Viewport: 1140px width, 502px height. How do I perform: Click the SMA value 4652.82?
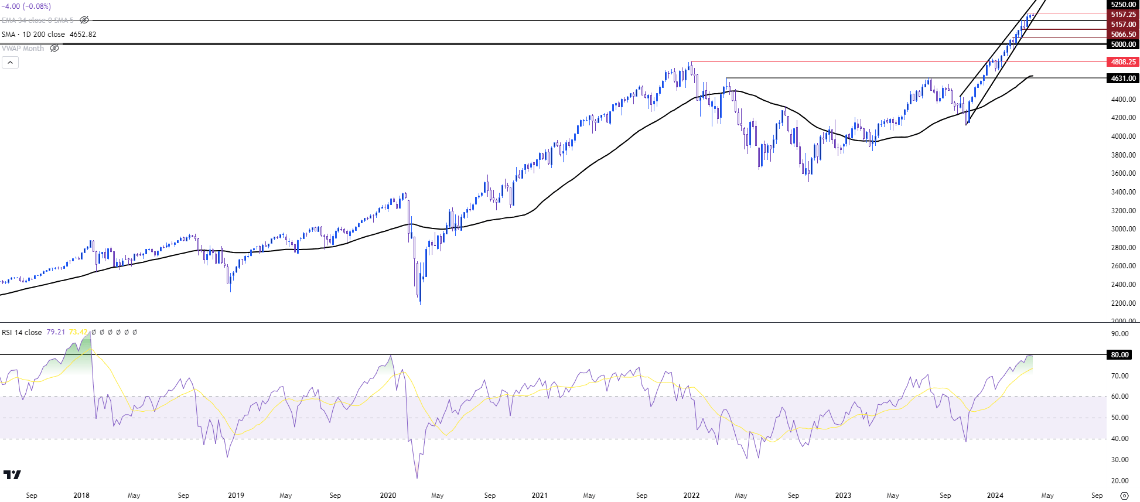83,34
